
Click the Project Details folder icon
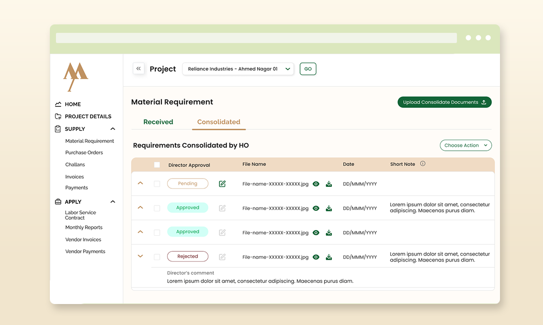(58, 117)
